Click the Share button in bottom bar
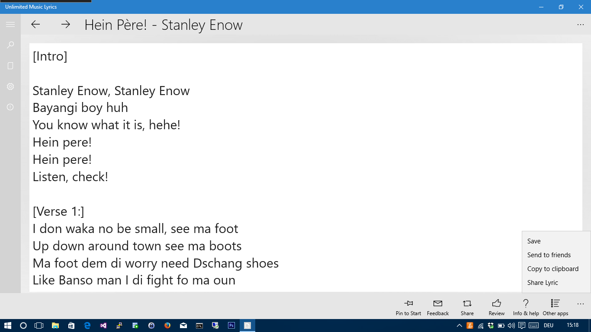 point(467,306)
